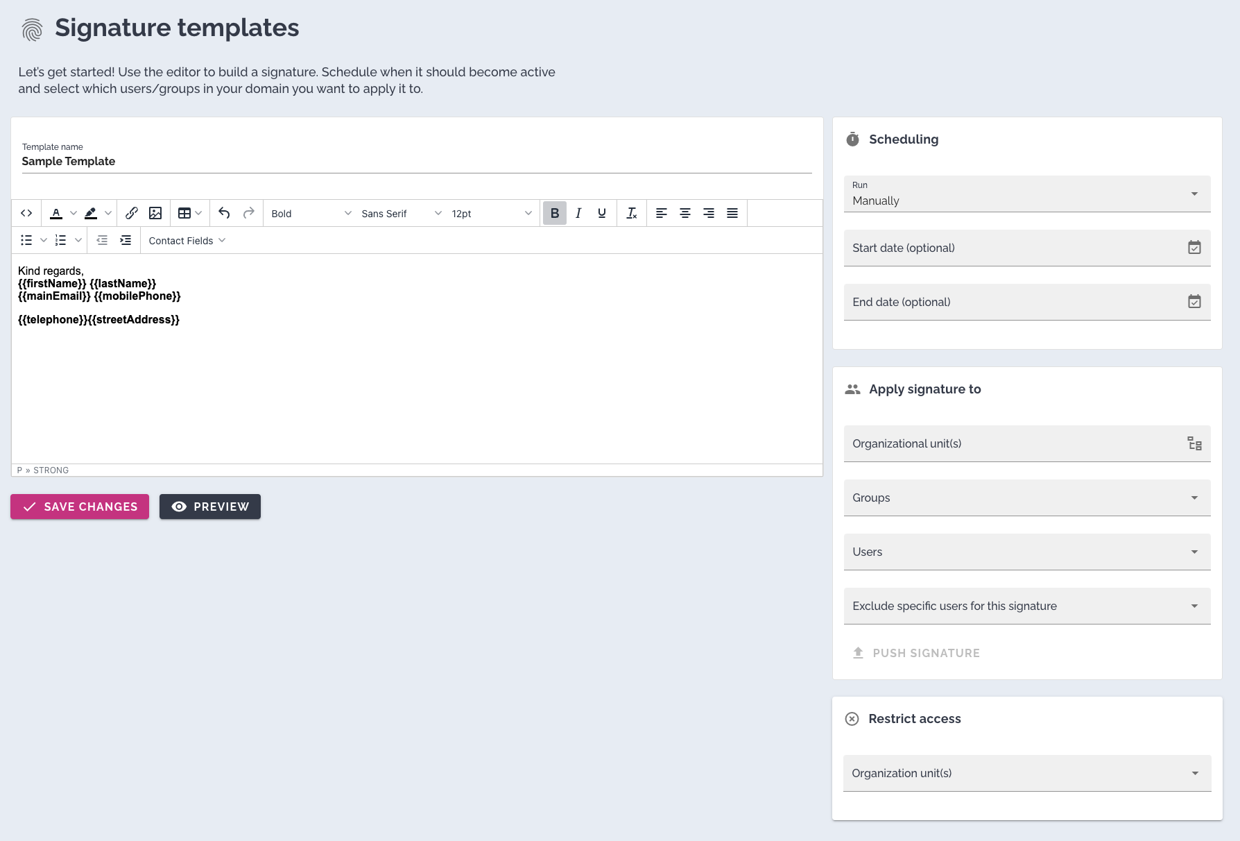The height and width of the screenshot is (841, 1240).
Task: Insert an image into the signature
Action: 155,213
